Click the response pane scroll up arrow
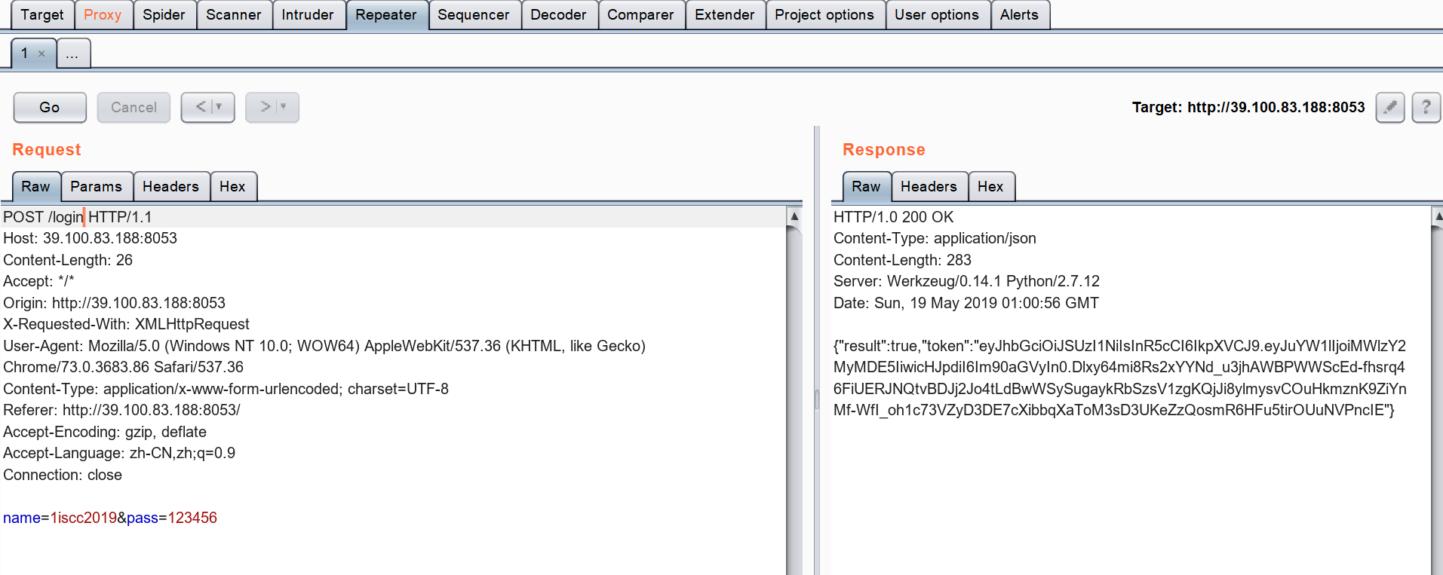This screenshot has width=1443, height=575. [1438, 216]
